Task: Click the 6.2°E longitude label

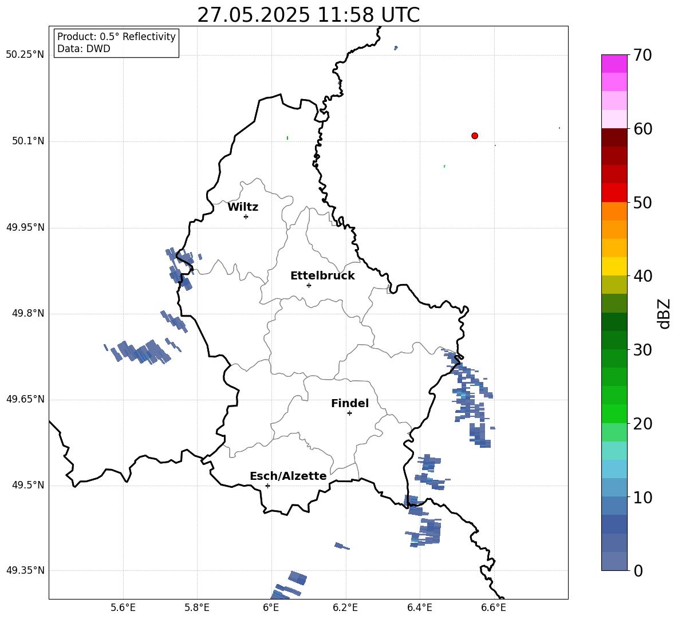Action: tap(345, 608)
